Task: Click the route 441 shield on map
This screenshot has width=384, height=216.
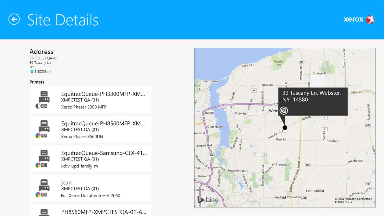Action: click(x=303, y=198)
